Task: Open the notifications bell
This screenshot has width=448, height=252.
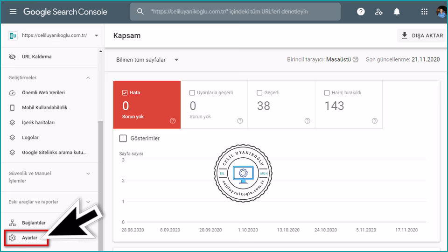Action: pyautogui.click(x=397, y=12)
